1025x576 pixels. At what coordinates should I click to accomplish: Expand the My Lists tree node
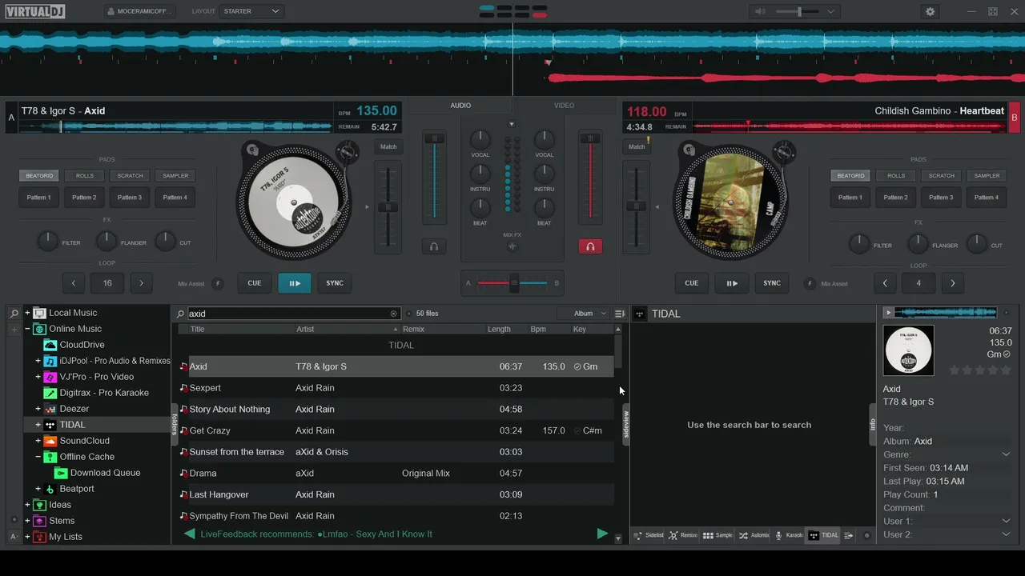27,537
